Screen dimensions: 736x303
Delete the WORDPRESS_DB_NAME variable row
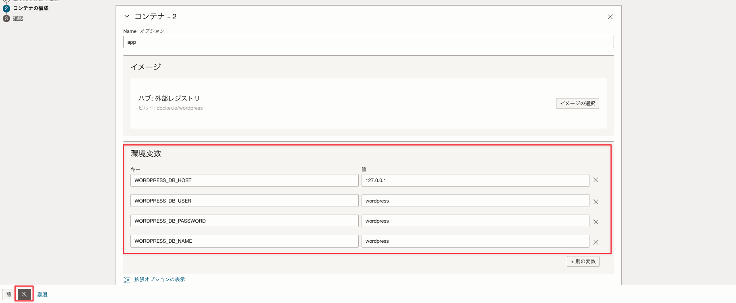click(x=595, y=242)
